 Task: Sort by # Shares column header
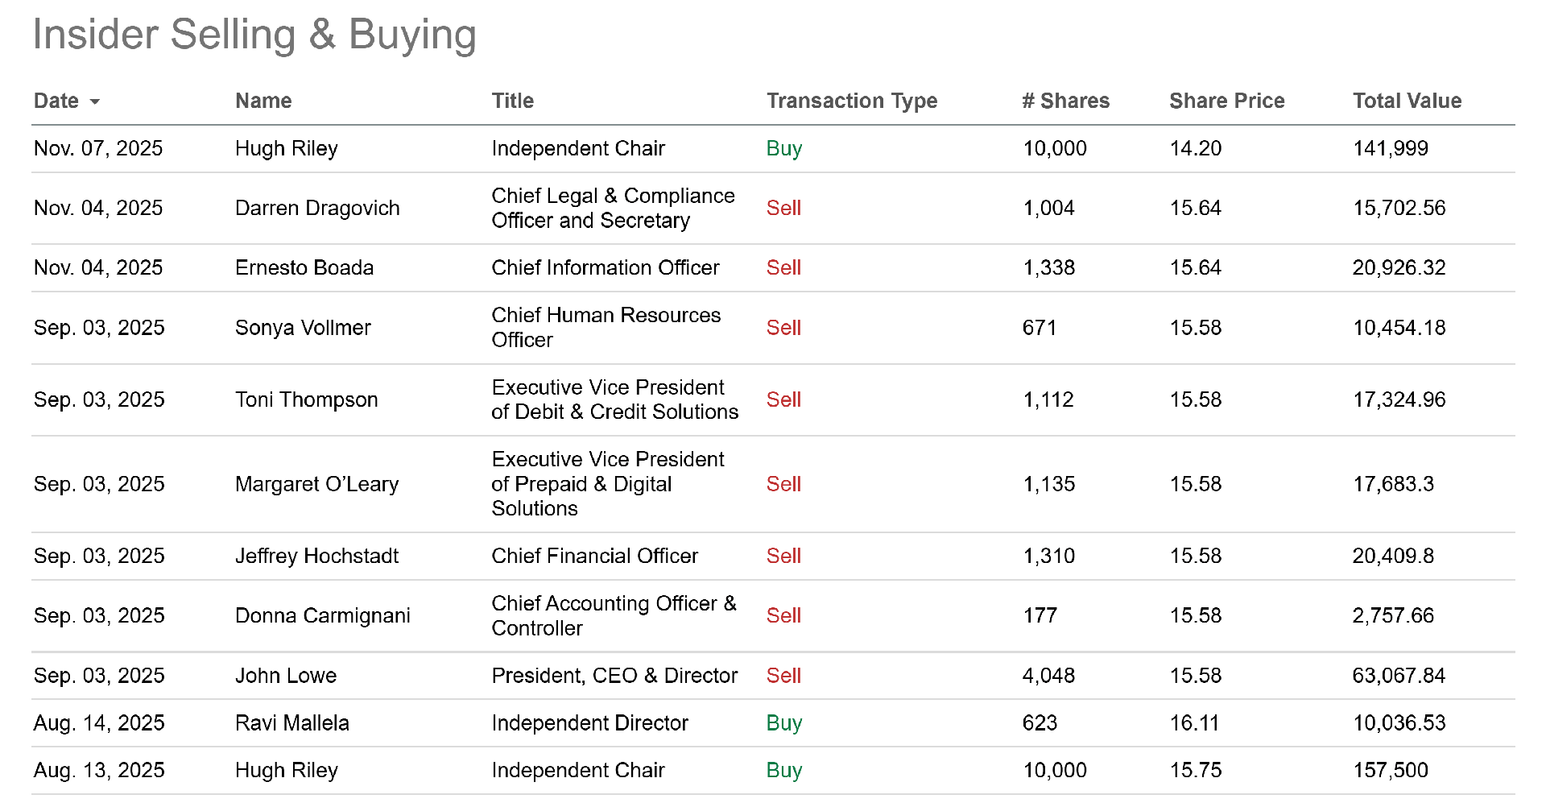[1065, 101]
